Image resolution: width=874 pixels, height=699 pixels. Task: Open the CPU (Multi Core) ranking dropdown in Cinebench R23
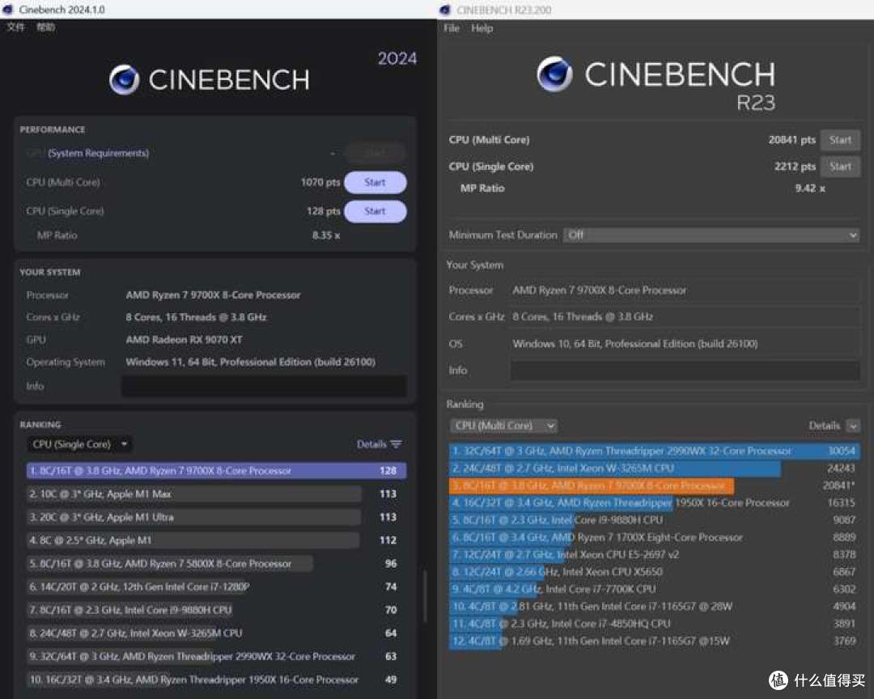[x=503, y=426]
